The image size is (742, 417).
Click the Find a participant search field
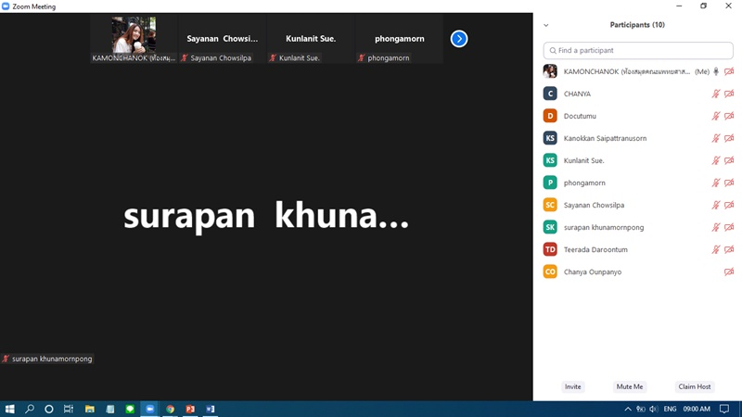point(637,50)
